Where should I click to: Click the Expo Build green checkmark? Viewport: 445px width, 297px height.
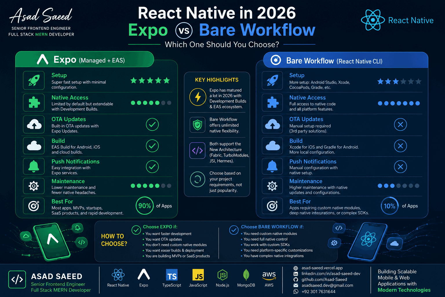(x=152, y=146)
